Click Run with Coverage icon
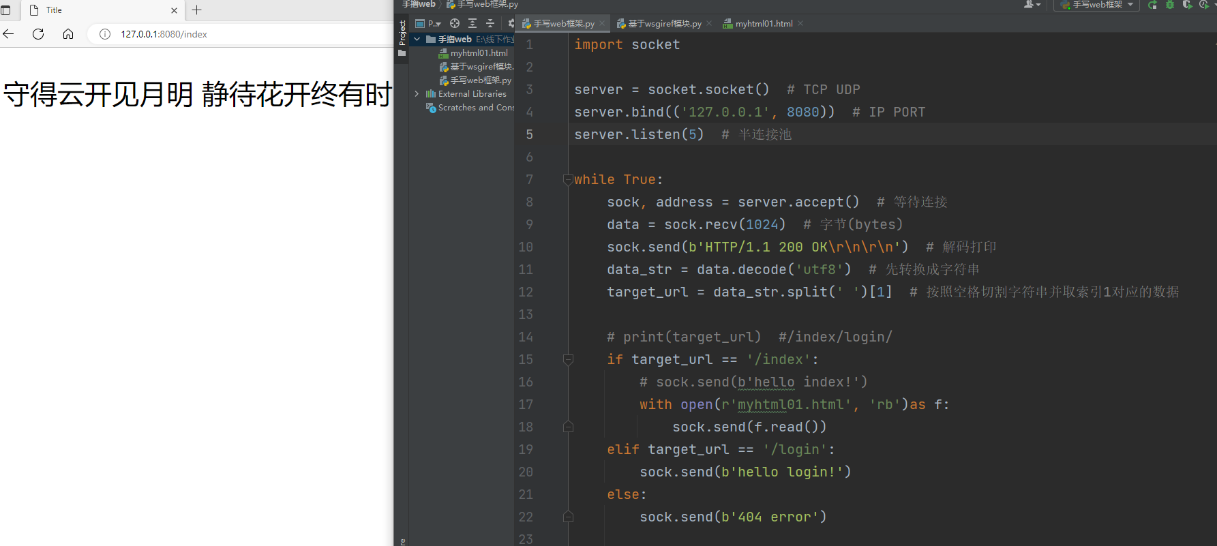Viewport: 1217px width, 546px height. click(x=1187, y=5)
